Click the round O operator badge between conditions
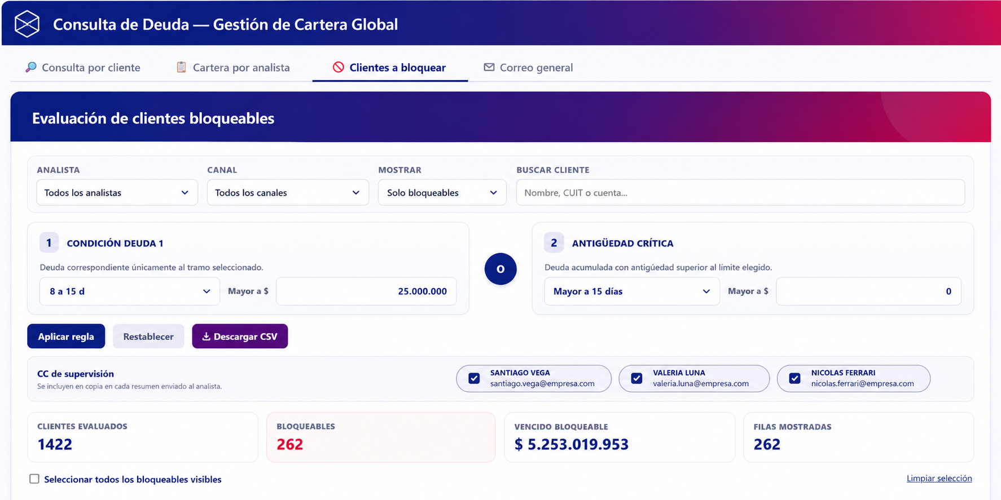1001x500 pixels. pos(500,269)
